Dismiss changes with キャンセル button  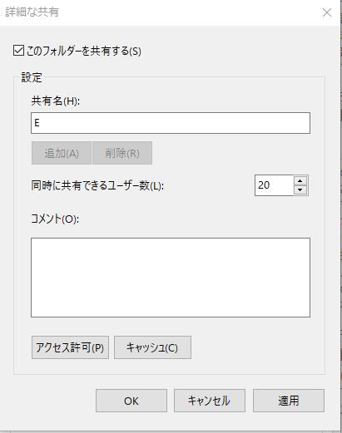pos(210,401)
